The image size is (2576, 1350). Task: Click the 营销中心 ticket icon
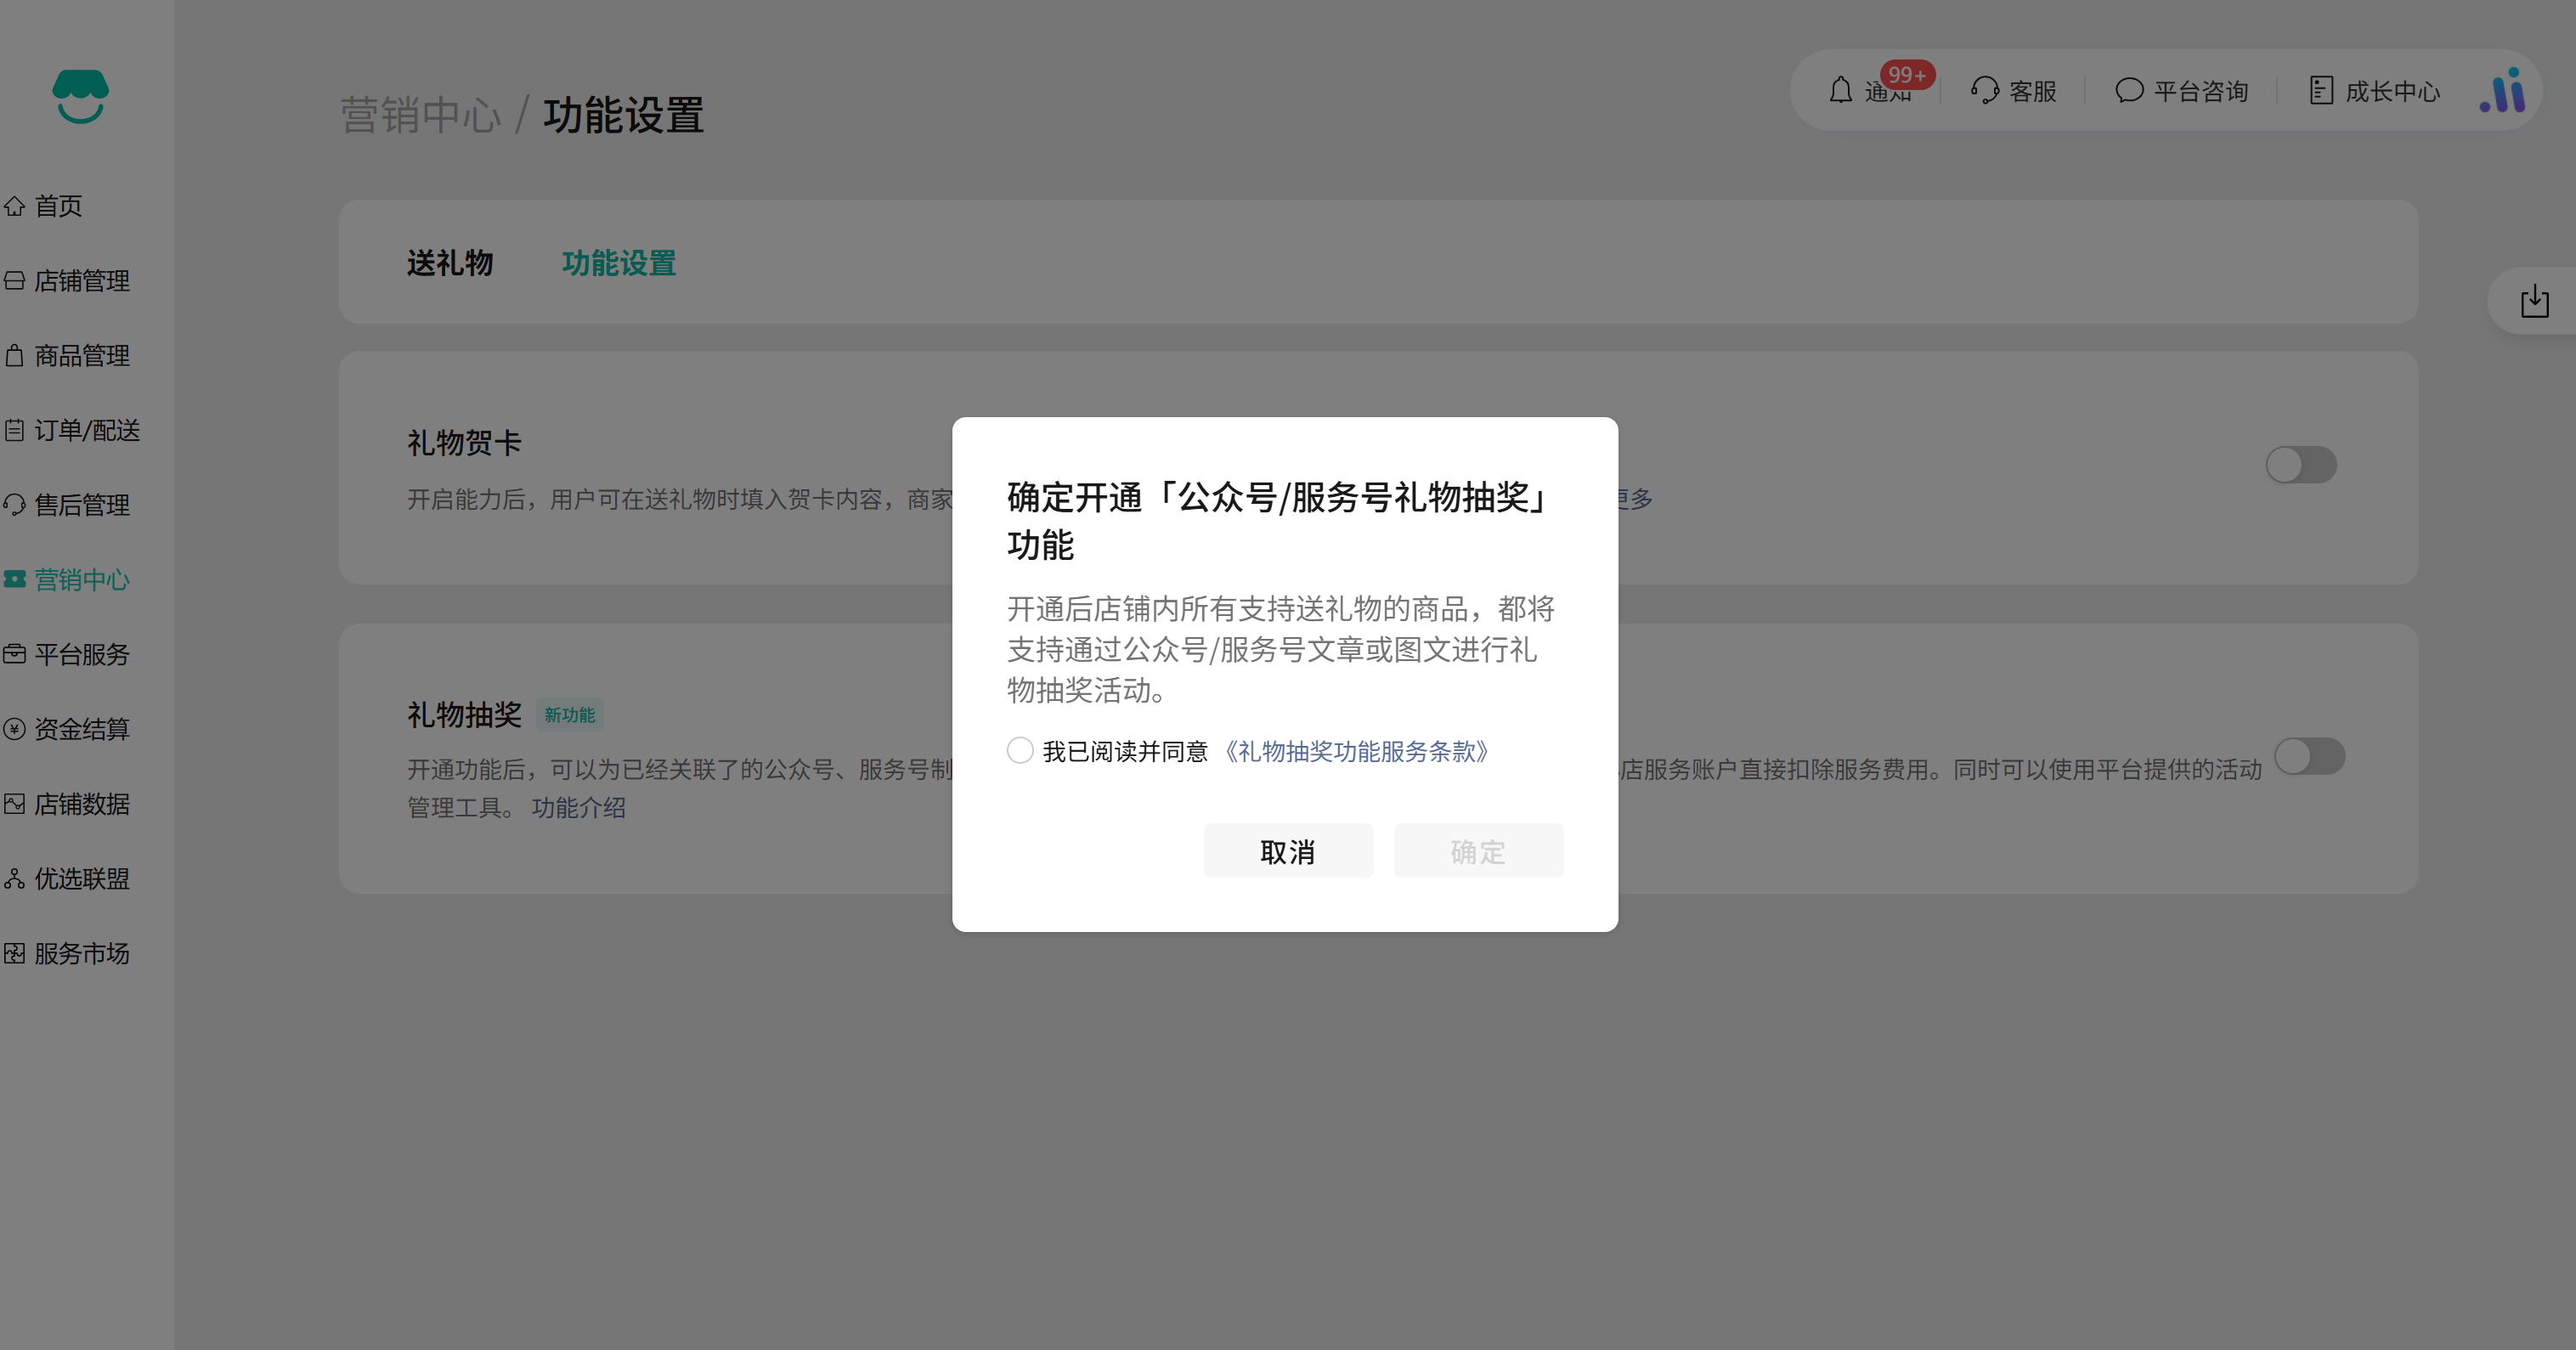[x=14, y=580]
